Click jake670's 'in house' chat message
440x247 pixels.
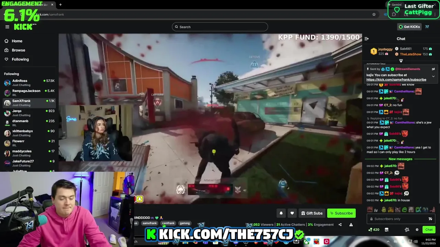tap(388, 200)
